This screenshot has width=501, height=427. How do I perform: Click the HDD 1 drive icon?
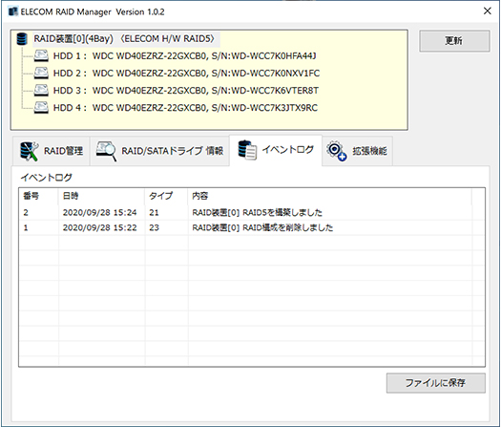tap(41, 56)
